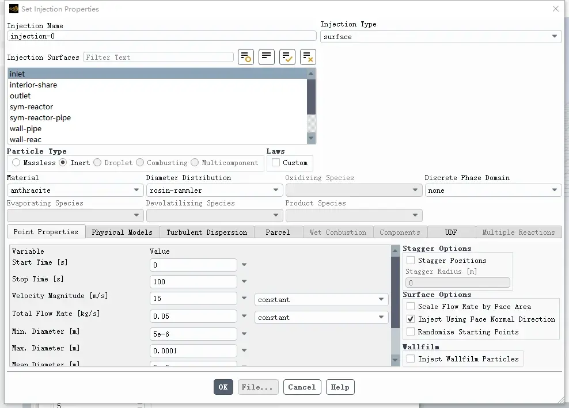Image resolution: width=569 pixels, height=408 pixels.
Task: Click the point properties scroll-down arrow
Action: 395,360
